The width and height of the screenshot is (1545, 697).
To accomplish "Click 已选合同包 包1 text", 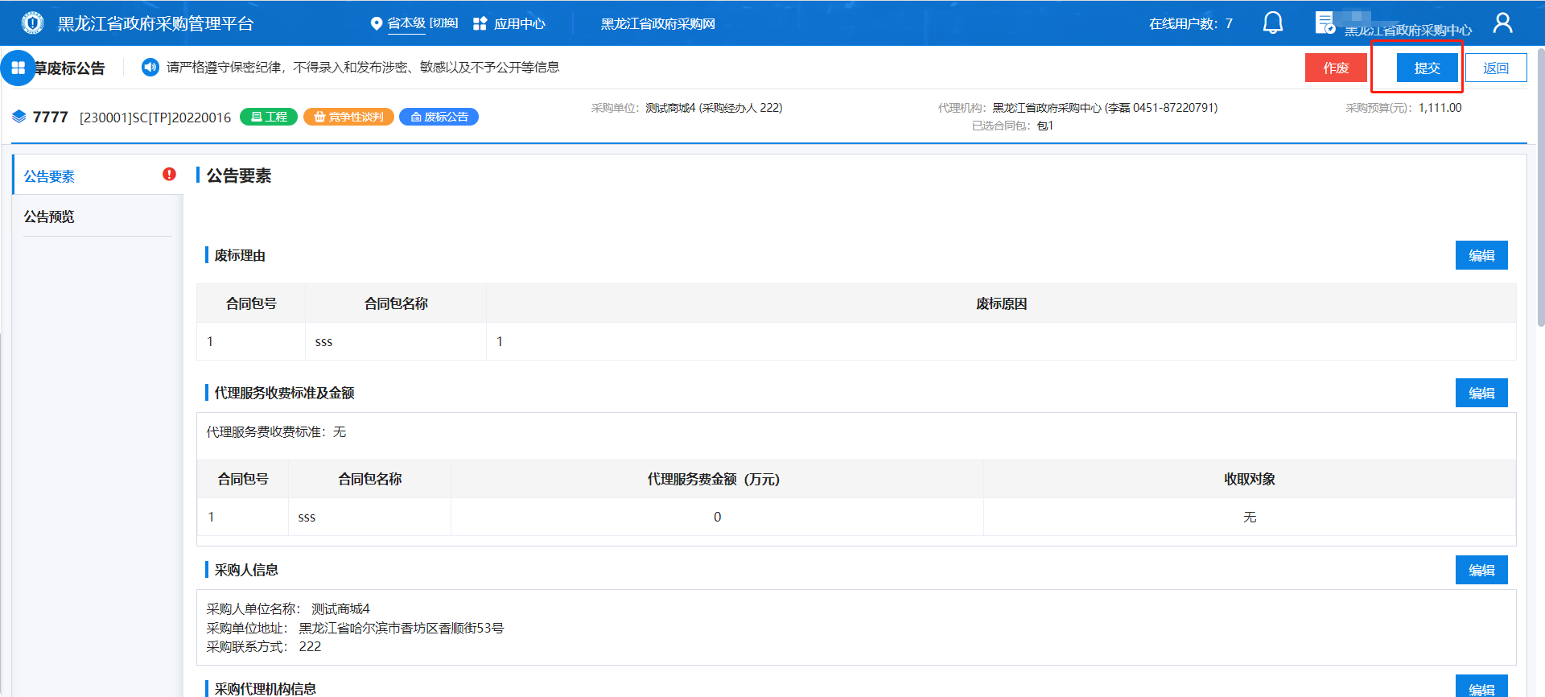I will [x=1012, y=126].
